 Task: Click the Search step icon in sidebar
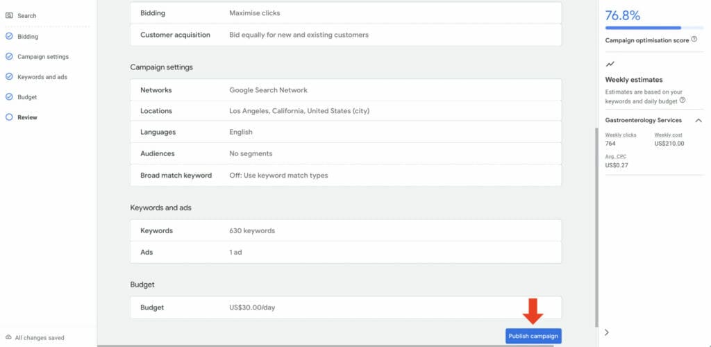(9, 15)
